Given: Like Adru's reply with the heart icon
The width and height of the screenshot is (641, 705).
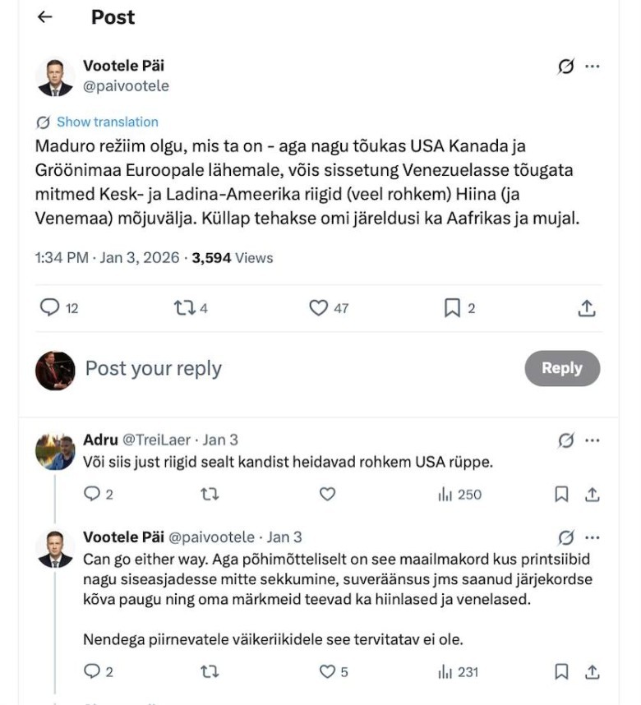Looking at the screenshot, I should pos(327,495).
